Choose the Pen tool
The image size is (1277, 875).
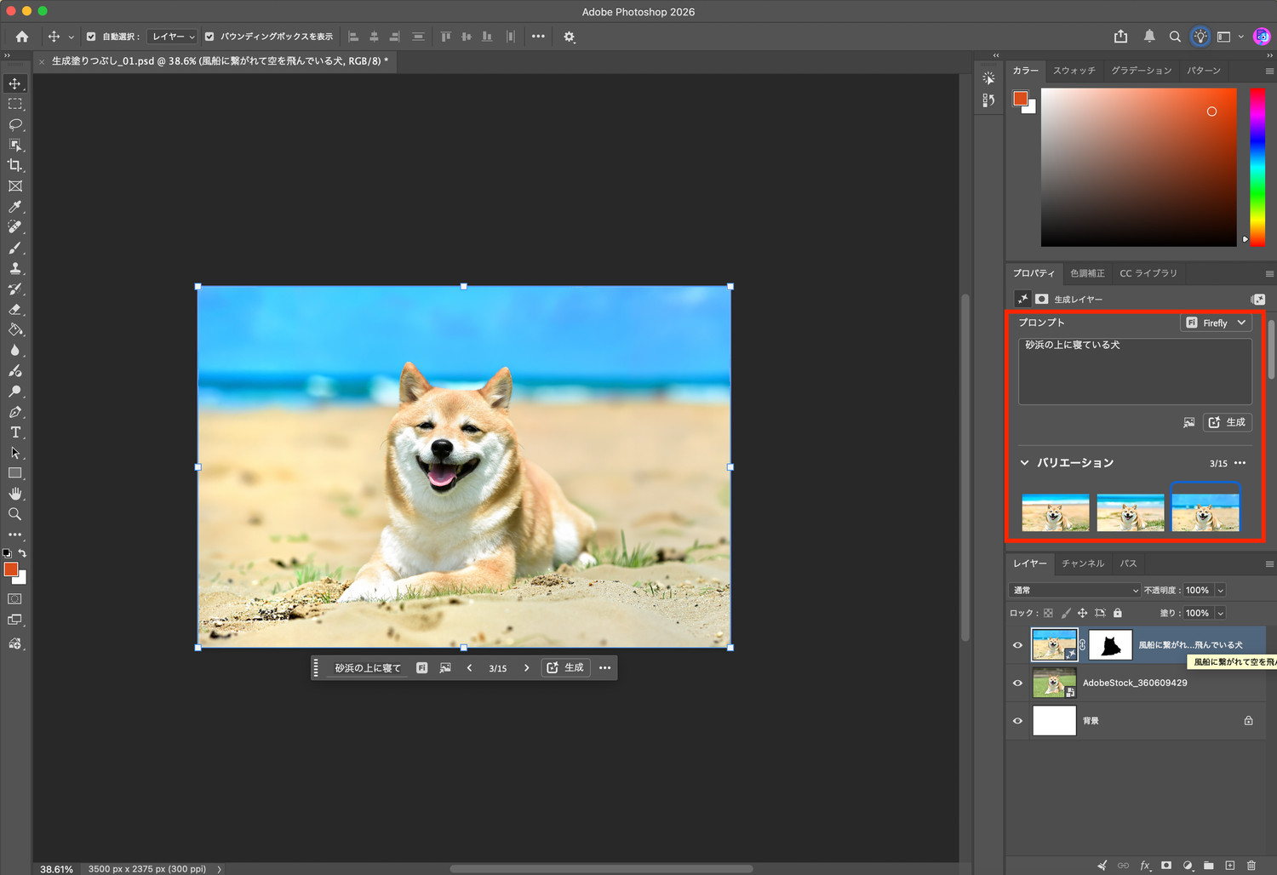tap(15, 412)
